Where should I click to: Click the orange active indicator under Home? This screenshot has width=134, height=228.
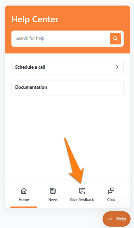(x=24, y=207)
